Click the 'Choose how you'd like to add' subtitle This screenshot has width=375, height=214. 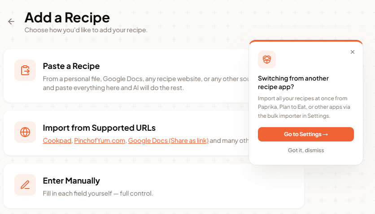(86, 30)
